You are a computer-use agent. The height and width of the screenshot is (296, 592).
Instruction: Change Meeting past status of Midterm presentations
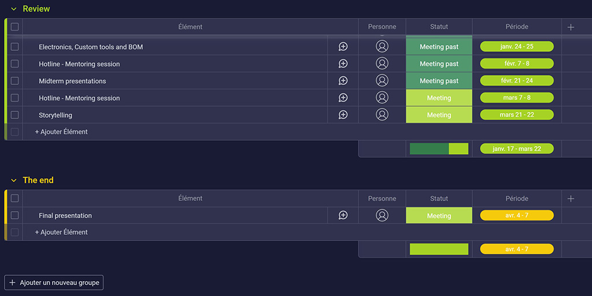(x=439, y=81)
